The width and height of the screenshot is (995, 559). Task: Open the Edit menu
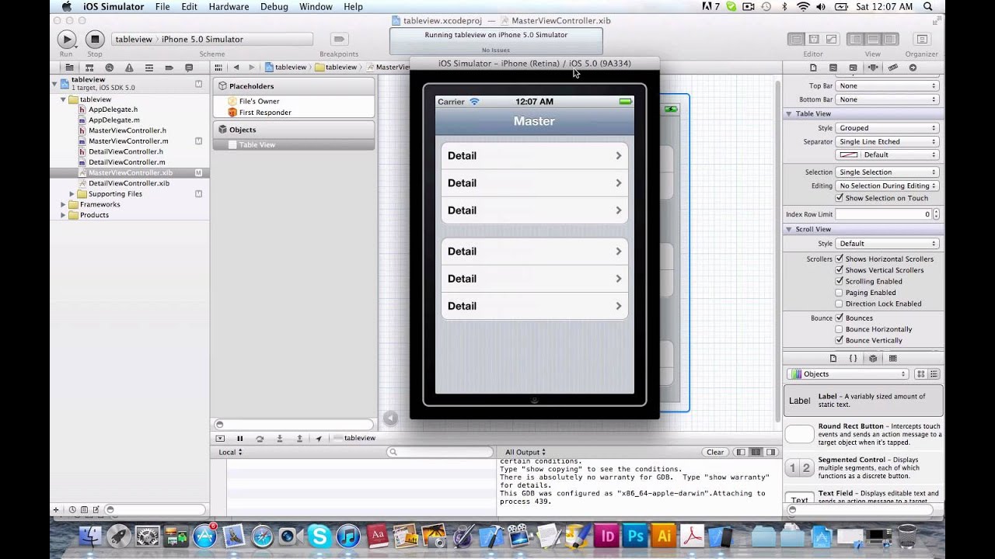pyautogui.click(x=189, y=7)
